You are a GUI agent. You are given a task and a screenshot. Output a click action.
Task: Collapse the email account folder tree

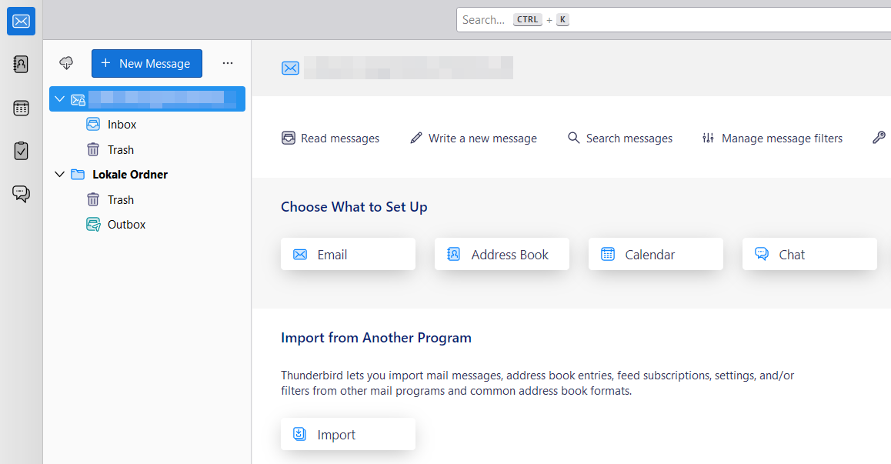(60, 99)
